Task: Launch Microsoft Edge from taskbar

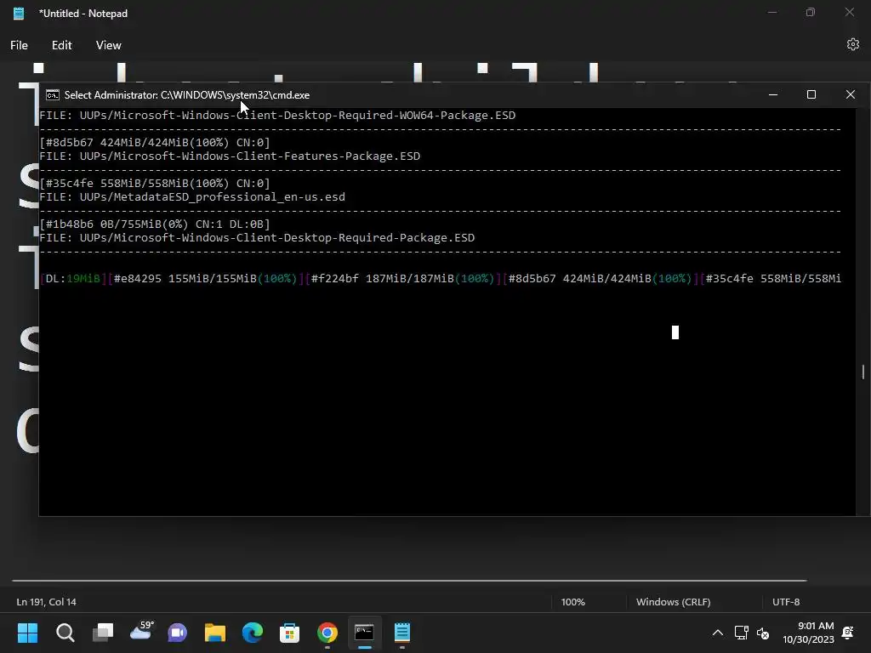Action: coord(252,633)
